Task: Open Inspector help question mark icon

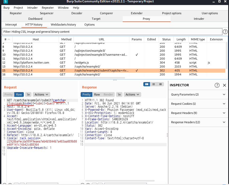Action: pos(217,85)
